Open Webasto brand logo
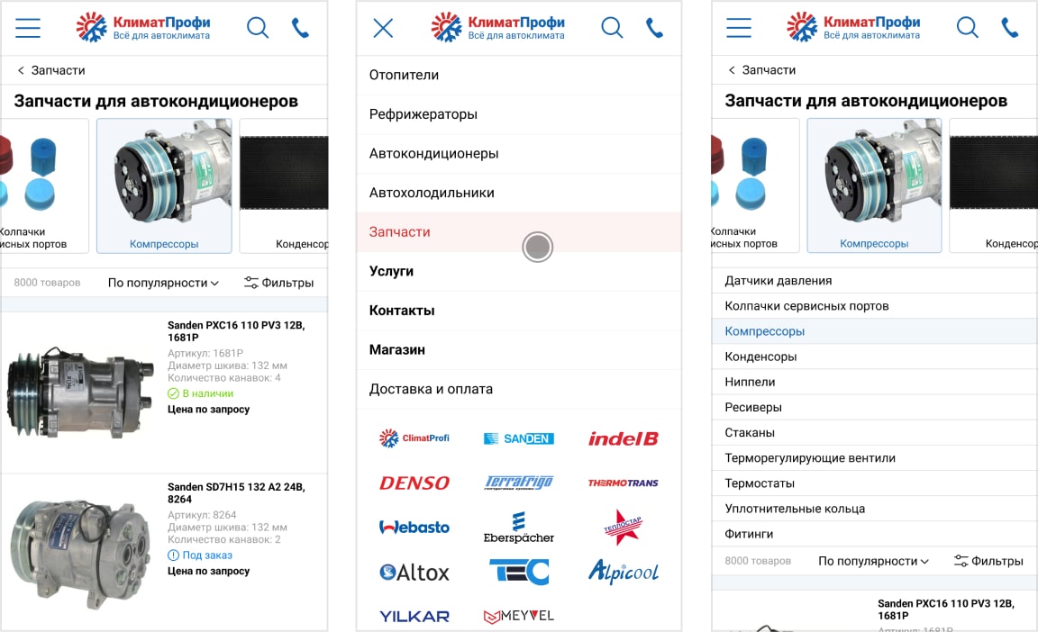The width and height of the screenshot is (1038, 632). pos(414,527)
